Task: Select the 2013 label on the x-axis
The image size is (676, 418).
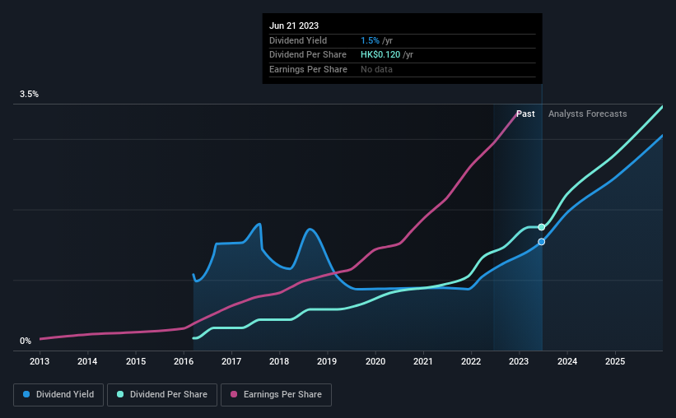Action: point(40,361)
